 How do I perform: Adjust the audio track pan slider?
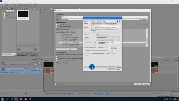[22, 72]
